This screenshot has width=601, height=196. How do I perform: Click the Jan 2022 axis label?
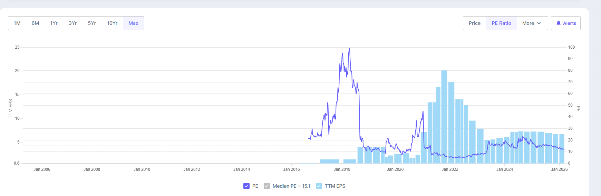coord(450,169)
